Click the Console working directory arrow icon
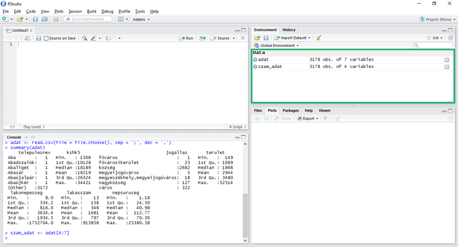 33,137
